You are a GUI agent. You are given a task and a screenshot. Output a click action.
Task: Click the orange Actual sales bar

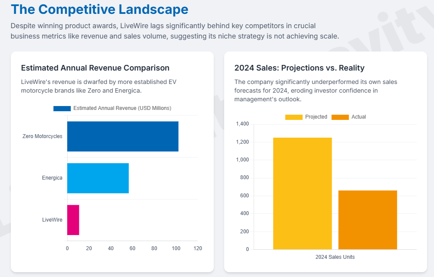(x=368, y=219)
